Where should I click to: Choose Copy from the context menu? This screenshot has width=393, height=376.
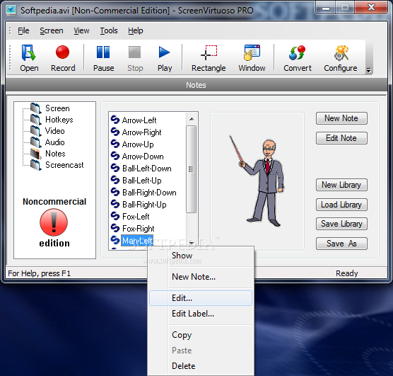pos(201,335)
